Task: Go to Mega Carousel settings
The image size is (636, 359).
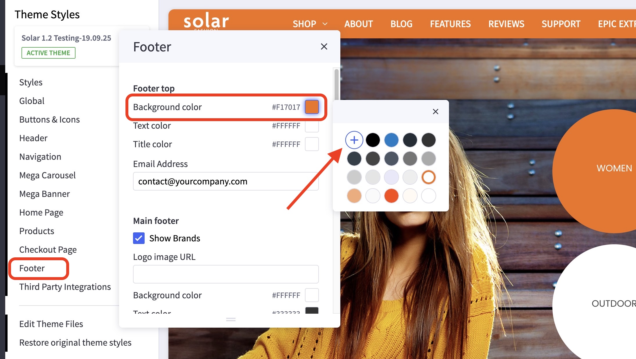Action: tap(47, 175)
